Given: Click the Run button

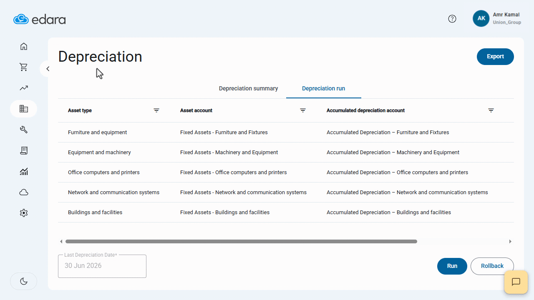Looking at the screenshot, I should coord(452,266).
